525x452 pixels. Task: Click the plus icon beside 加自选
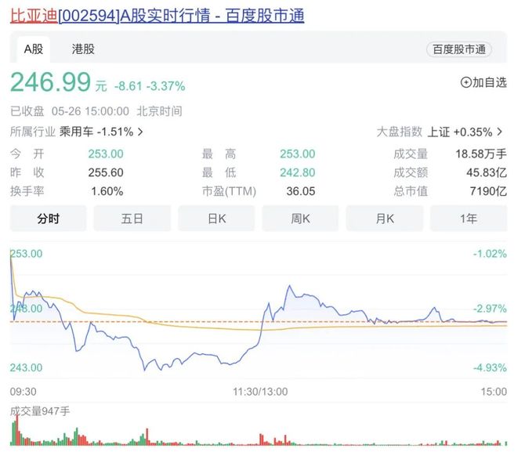[x=465, y=82]
